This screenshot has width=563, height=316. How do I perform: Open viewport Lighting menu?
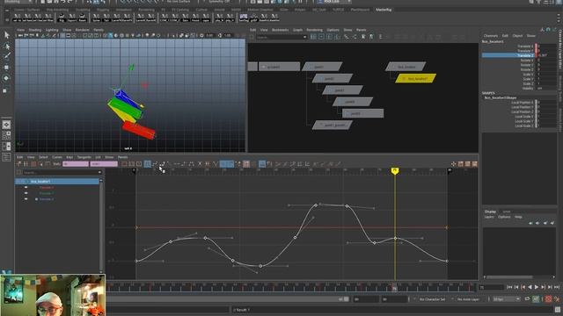click(x=52, y=30)
